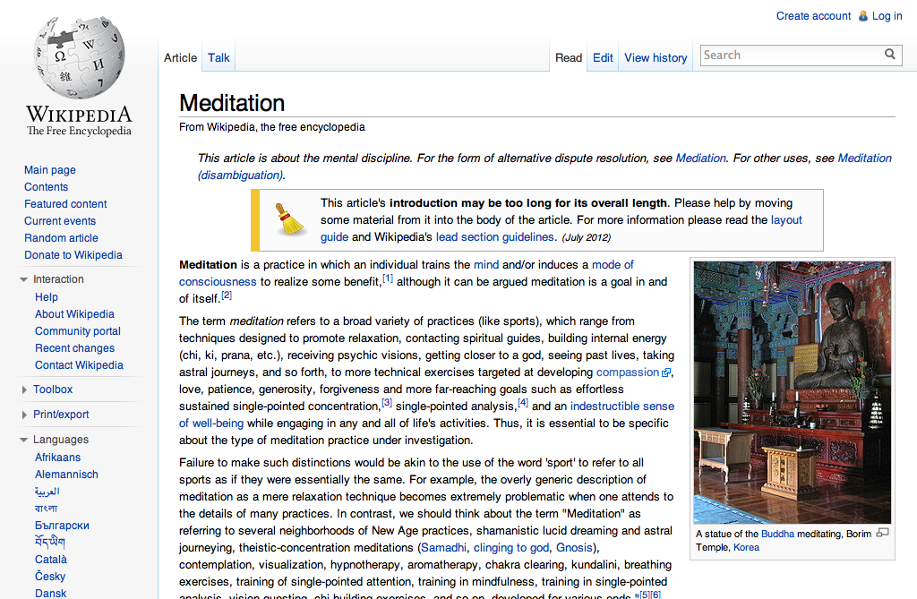Switch to the Article tab
Image resolution: width=917 pixels, height=599 pixels.
180,58
